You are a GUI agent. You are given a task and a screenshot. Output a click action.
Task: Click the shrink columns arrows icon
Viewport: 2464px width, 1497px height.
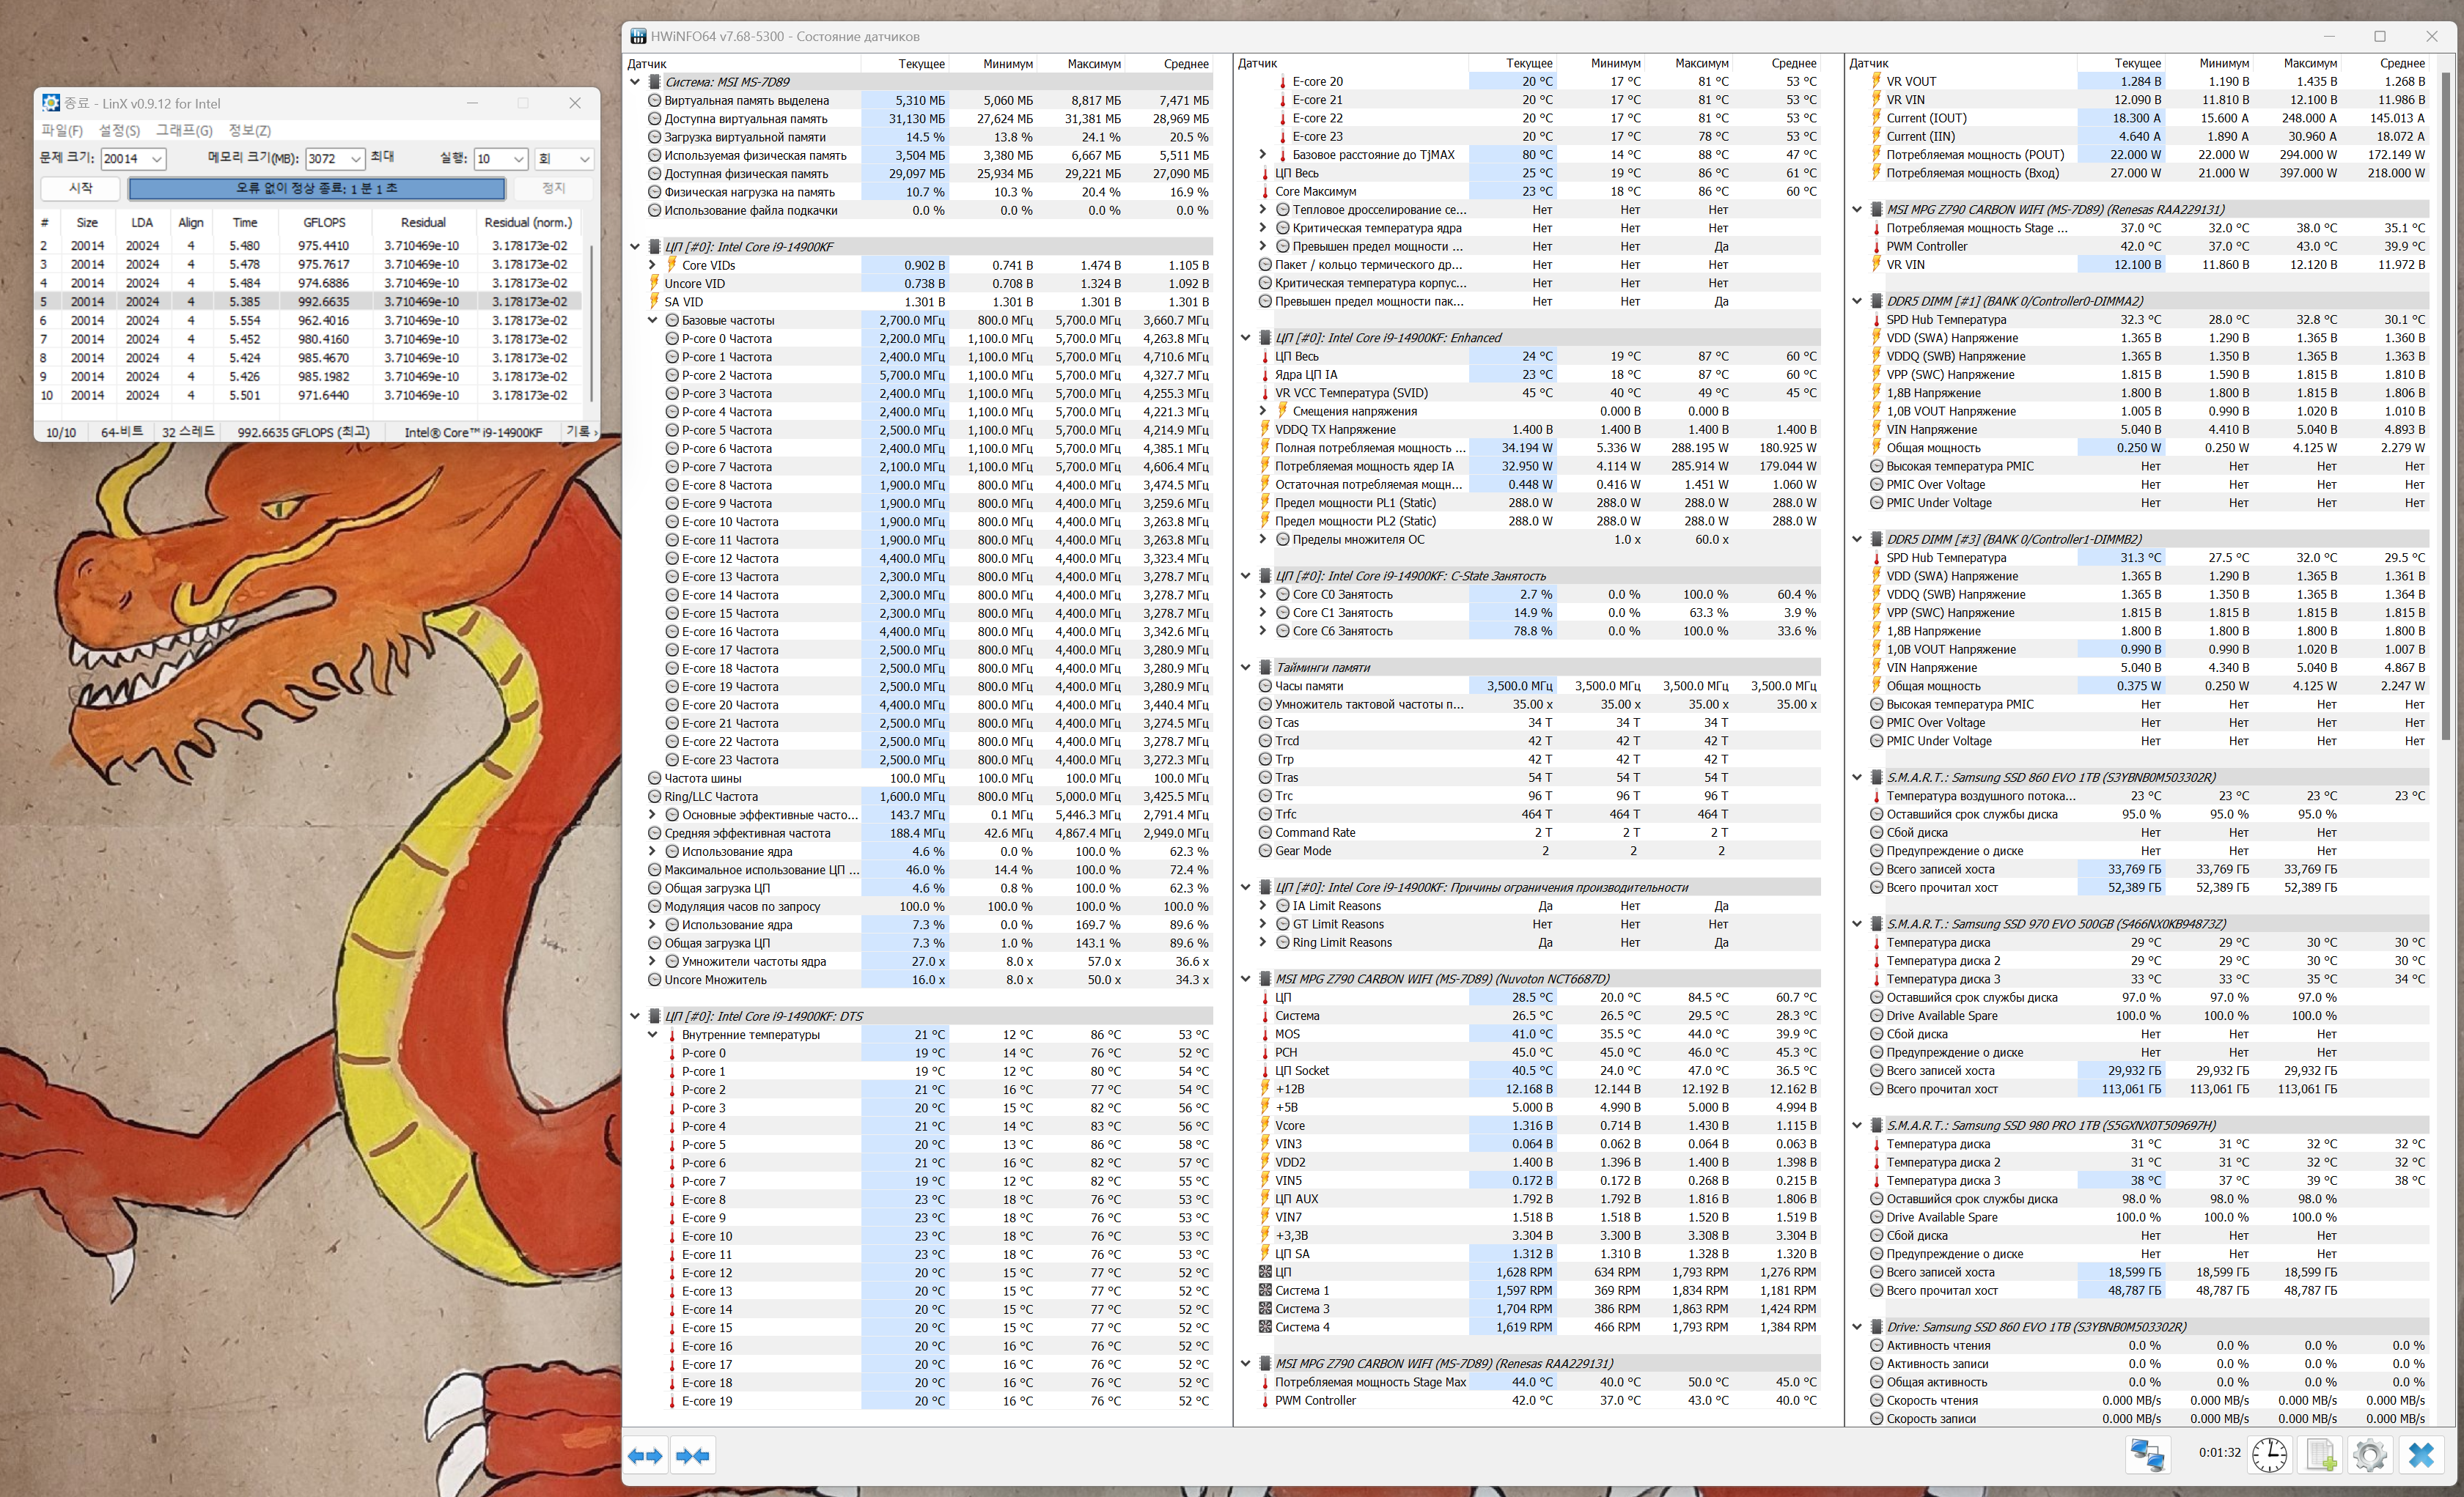click(x=693, y=1455)
